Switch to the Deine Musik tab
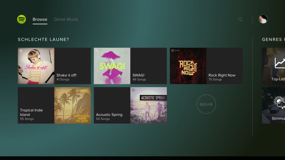This screenshot has width=285, height=160. [66, 19]
